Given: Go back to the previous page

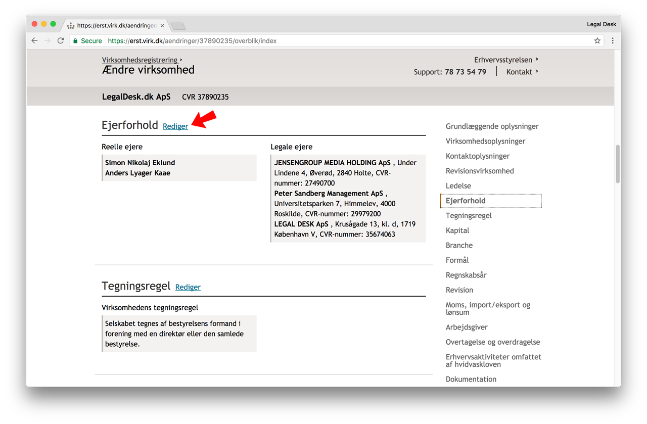Looking at the screenshot, I should click(34, 41).
